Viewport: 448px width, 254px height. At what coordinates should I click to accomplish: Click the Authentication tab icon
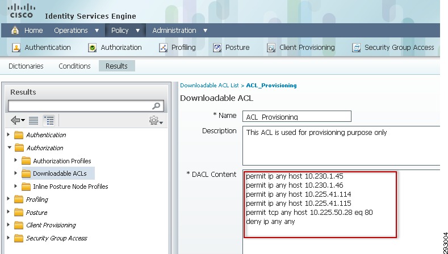(16, 48)
